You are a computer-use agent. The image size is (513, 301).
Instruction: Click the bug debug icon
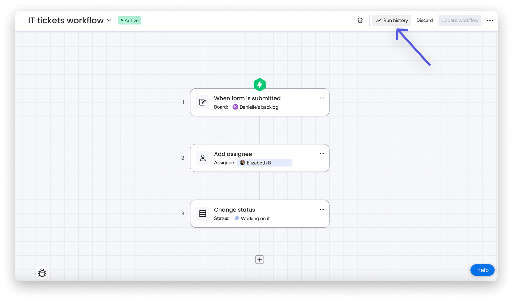pyautogui.click(x=42, y=273)
